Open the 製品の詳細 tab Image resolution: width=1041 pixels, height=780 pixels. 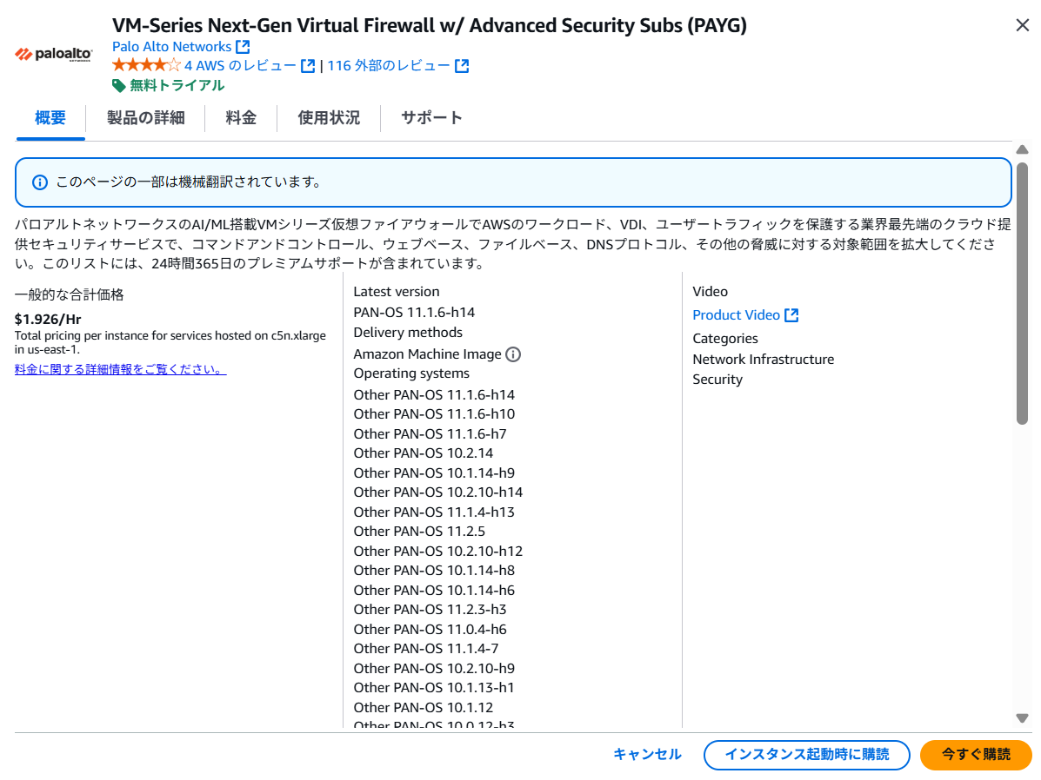point(145,118)
